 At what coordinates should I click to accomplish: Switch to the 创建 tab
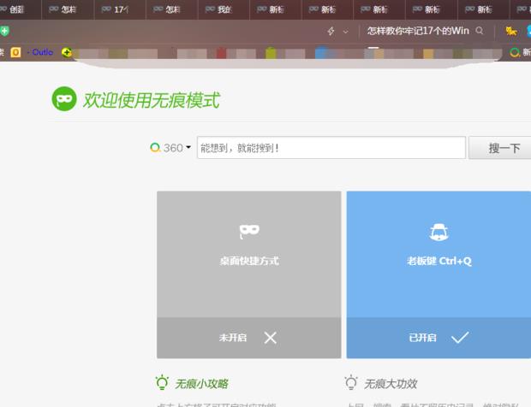[15, 9]
